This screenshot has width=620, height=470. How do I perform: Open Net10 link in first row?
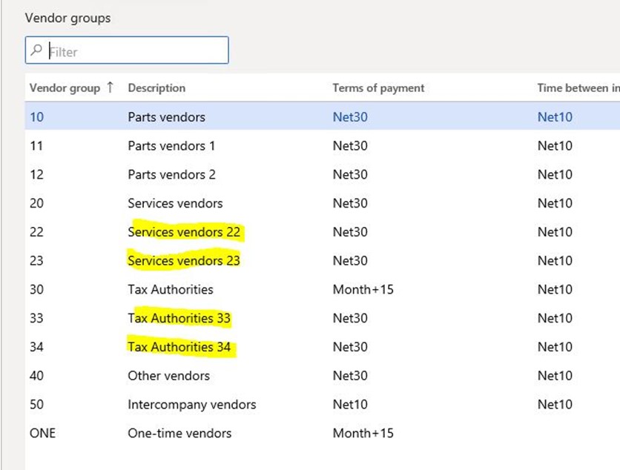pos(555,116)
